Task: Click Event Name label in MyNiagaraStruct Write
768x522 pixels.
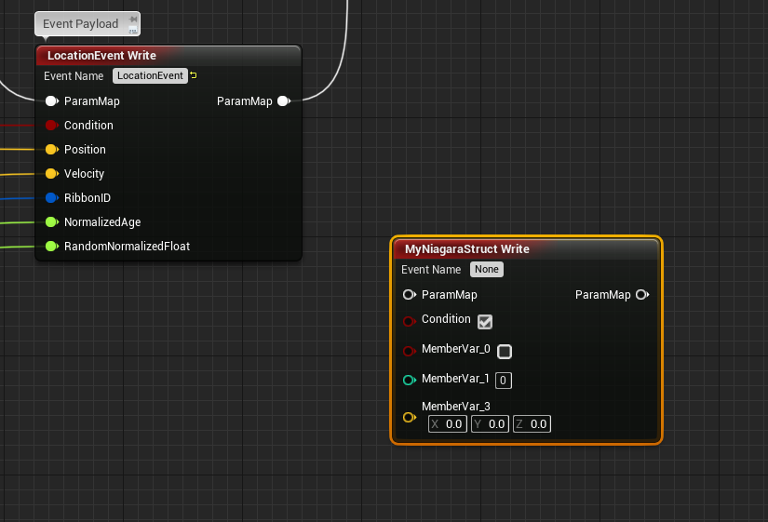Action: click(431, 270)
